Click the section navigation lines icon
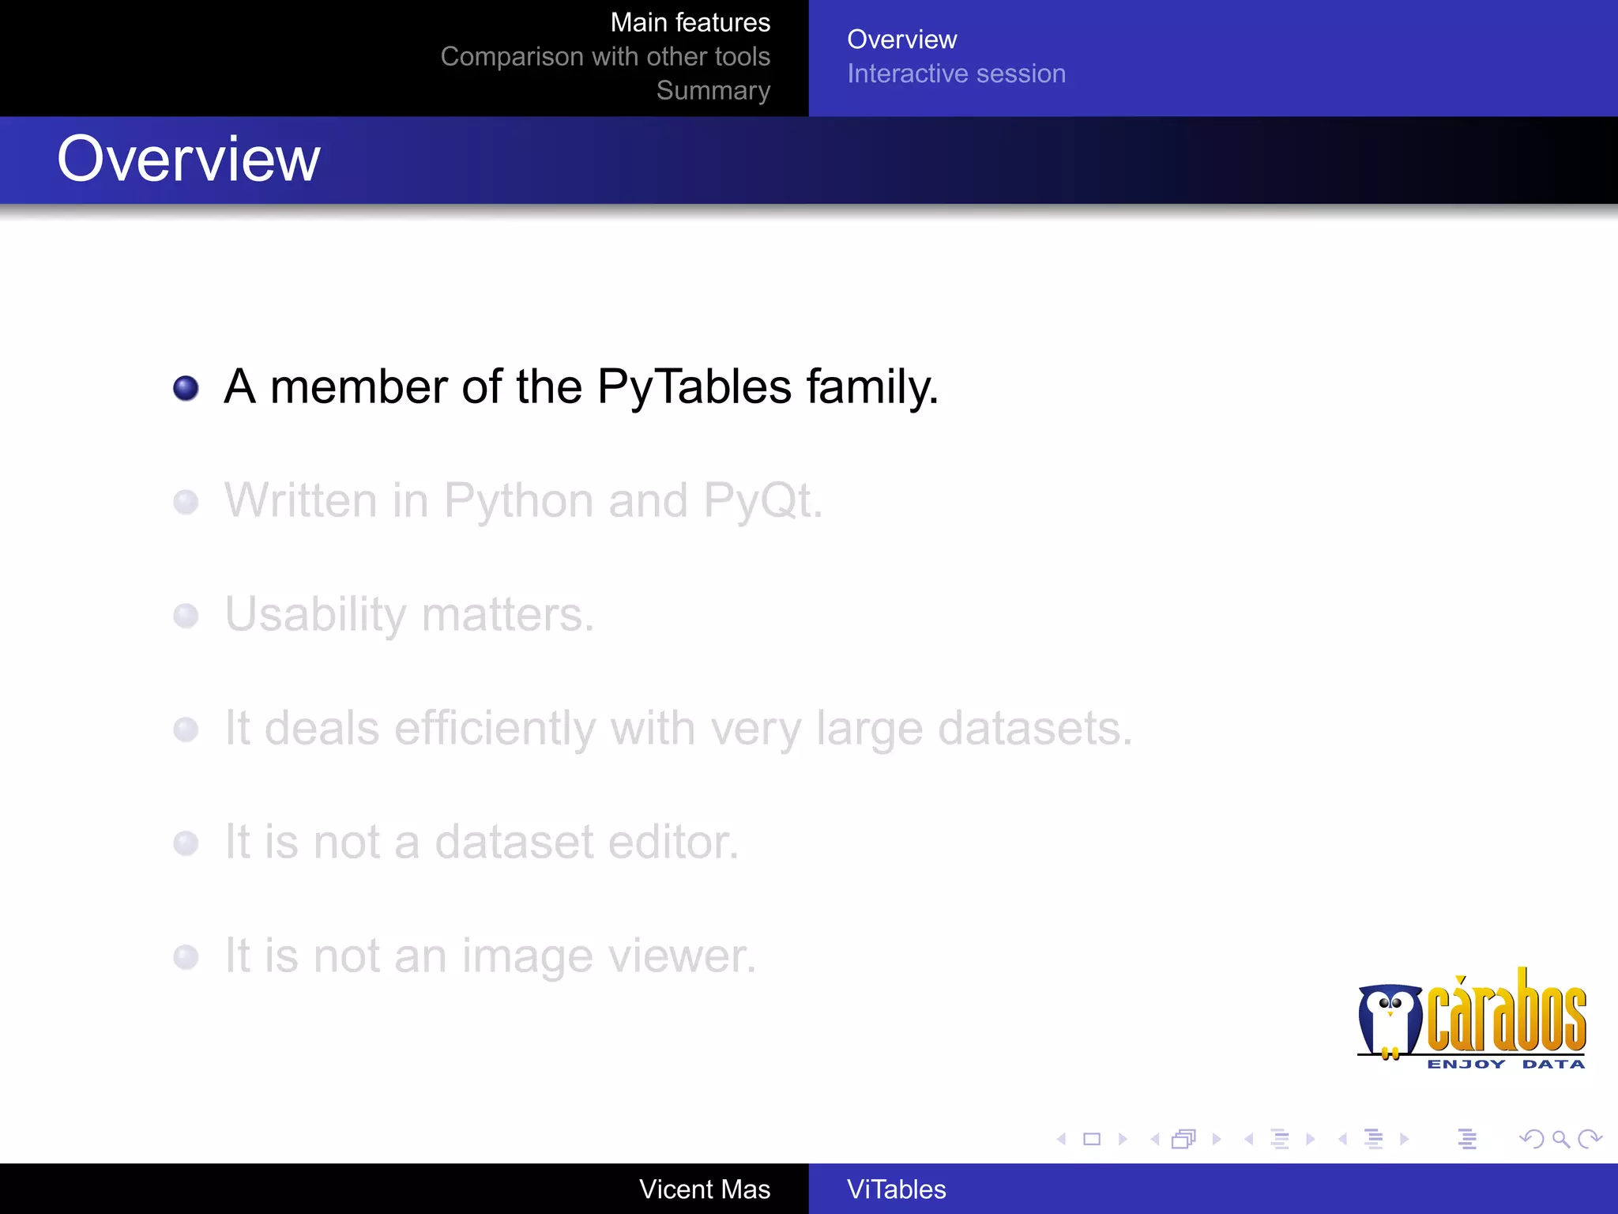The height and width of the screenshot is (1214, 1618). 1374,1139
